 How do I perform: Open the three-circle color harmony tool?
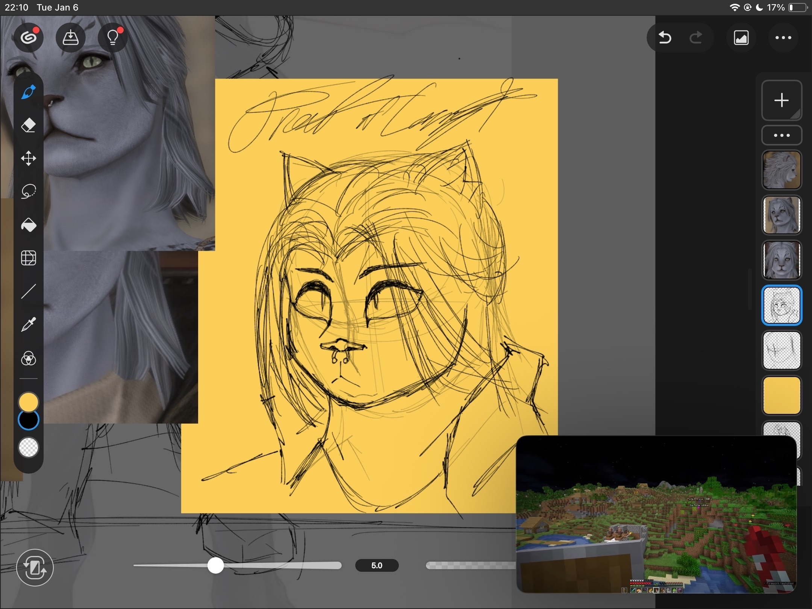(29, 358)
